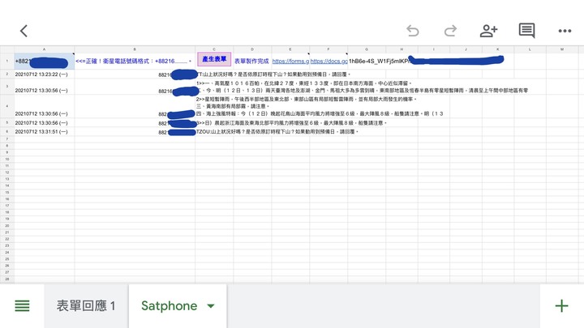Select cell A1 with the phone number
The width and height of the screenshot is (584, 328).
(x=45, y=61)
